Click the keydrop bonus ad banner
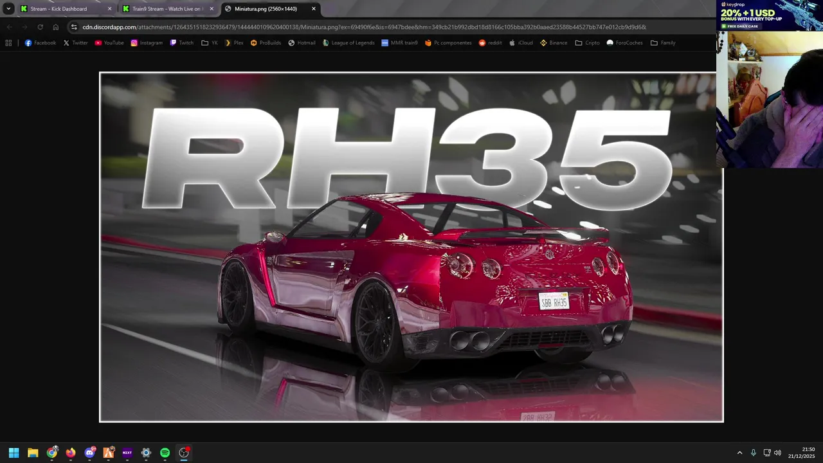 coord(770,15)
